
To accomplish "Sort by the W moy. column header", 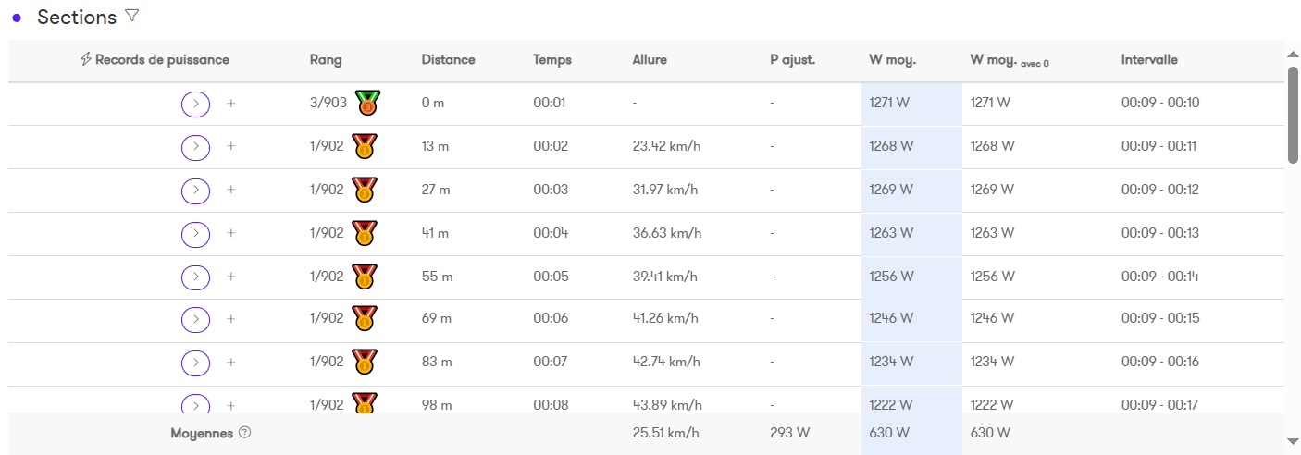I will [892, 60].
